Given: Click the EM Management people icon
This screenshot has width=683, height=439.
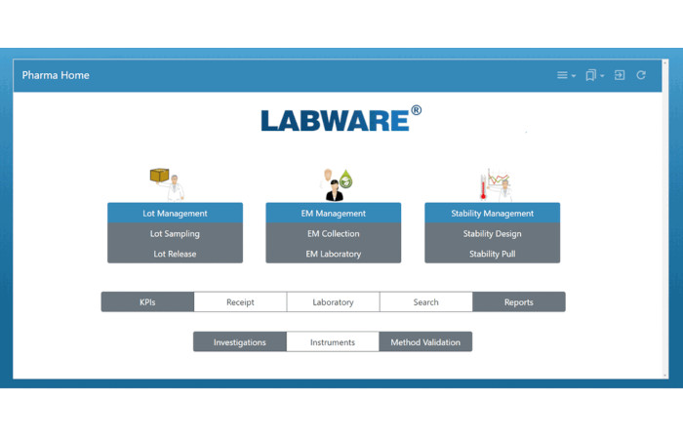Looking at the screenshot, I should pyautogui.click(x=337, y=184).
